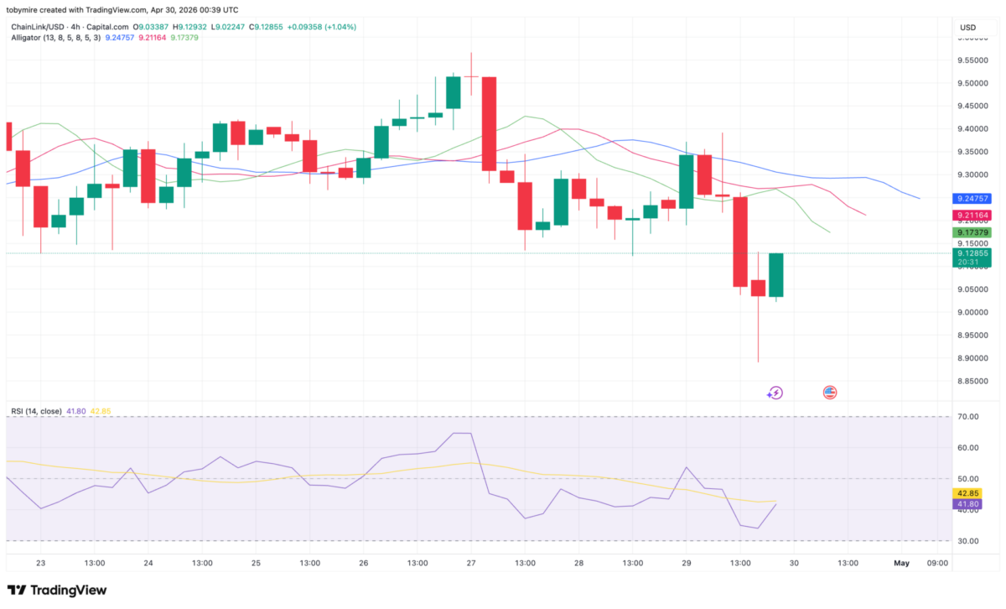
Task: Click the yellow 42.85 RSI axis tag
Action: pos(969,493)
